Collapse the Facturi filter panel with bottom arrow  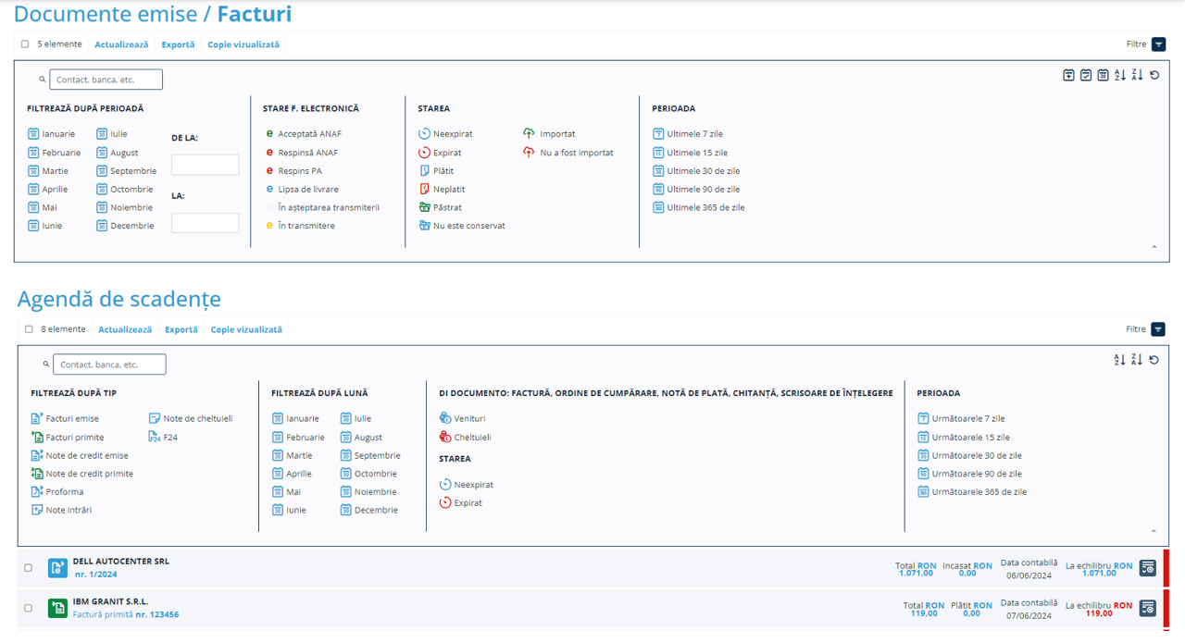coord(1154,247)
